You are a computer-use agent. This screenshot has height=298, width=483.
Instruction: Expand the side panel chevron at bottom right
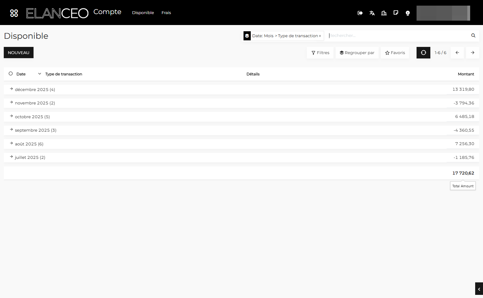[x=479, y=289]
